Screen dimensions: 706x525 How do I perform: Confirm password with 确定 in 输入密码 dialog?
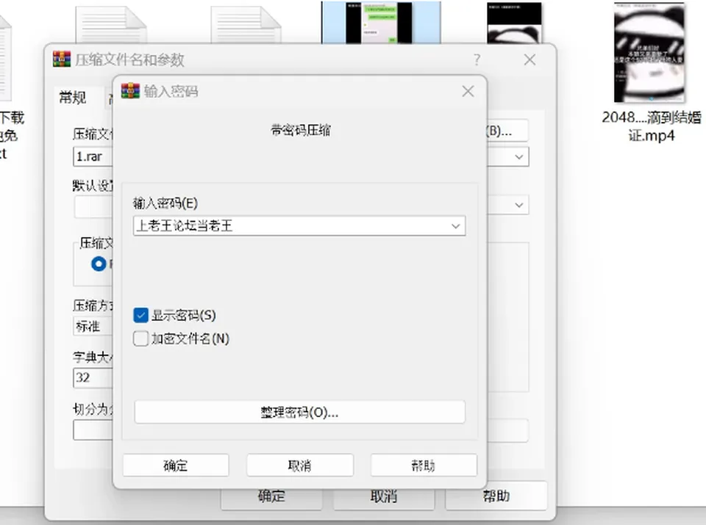click(176, 466)
